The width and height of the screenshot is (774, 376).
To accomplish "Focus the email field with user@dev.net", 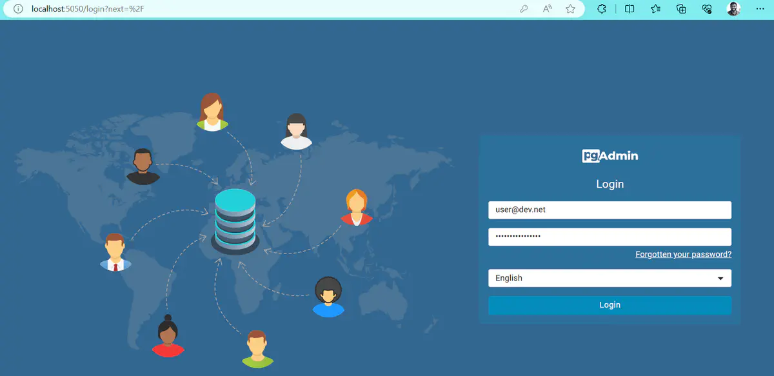I will (610, 210).
